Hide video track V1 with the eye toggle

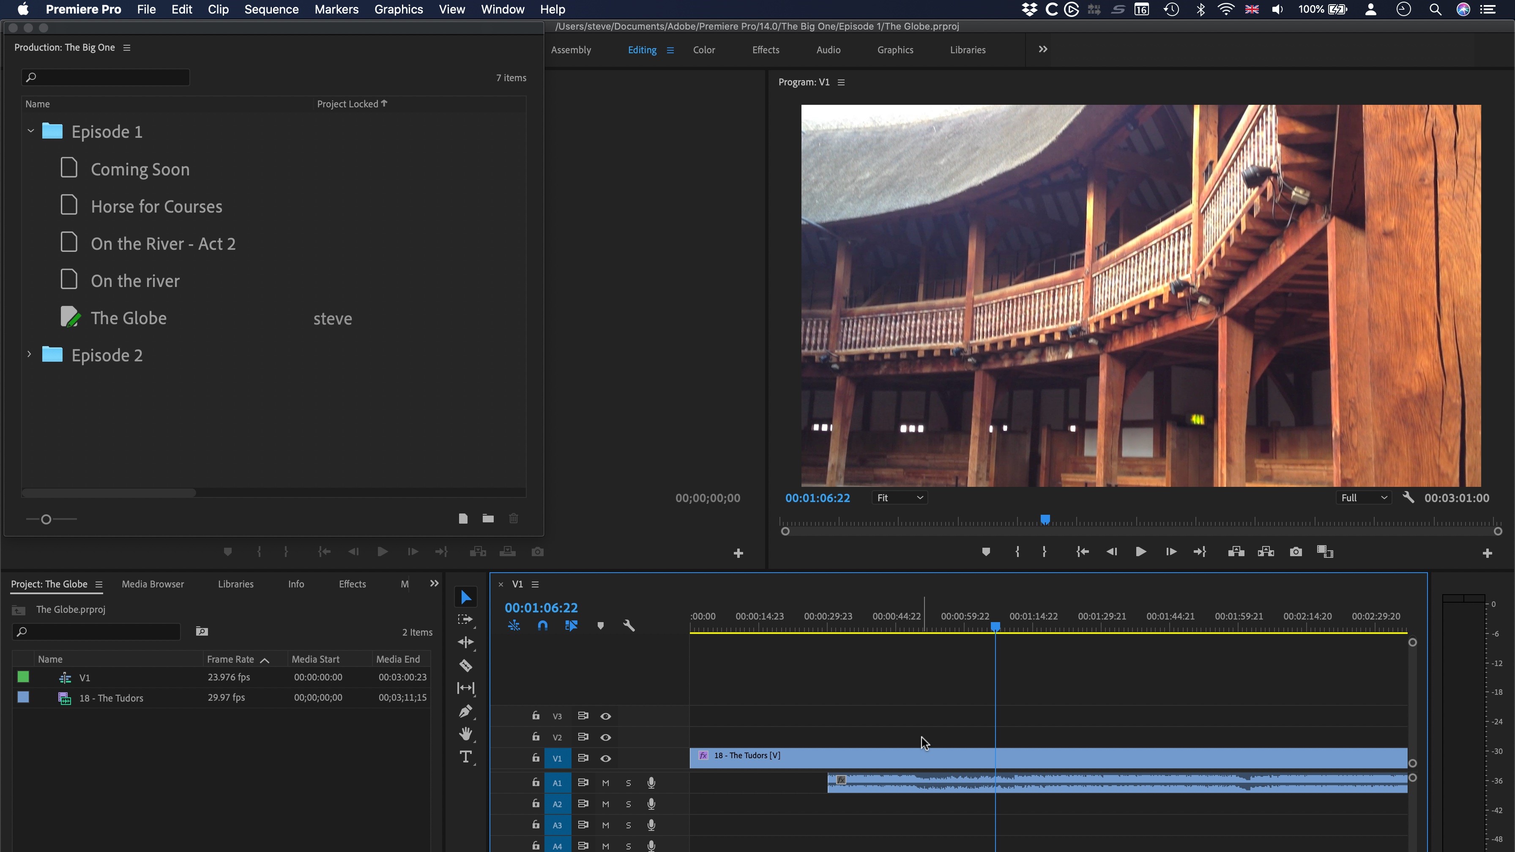point(605,758)
